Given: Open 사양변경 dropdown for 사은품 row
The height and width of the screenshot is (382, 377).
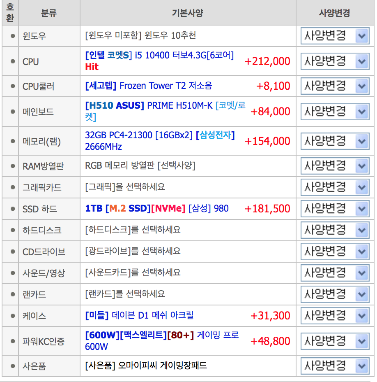Looking at the screenshot, I should [335, 366].
